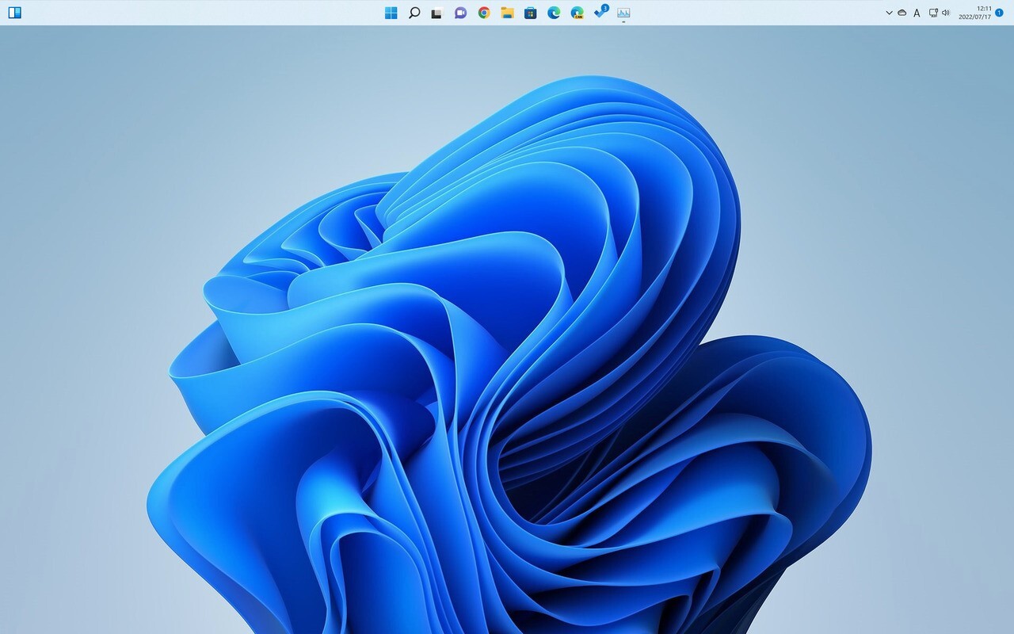Launch the Teams Chat icon
The image size is (1014, 634).
(460, 13)
